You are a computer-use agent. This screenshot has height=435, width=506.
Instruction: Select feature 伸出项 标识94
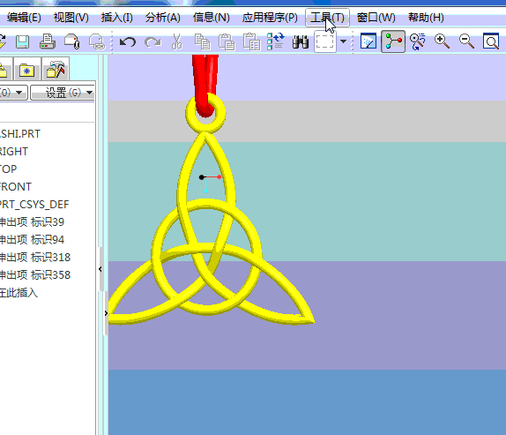click(32, 240)
